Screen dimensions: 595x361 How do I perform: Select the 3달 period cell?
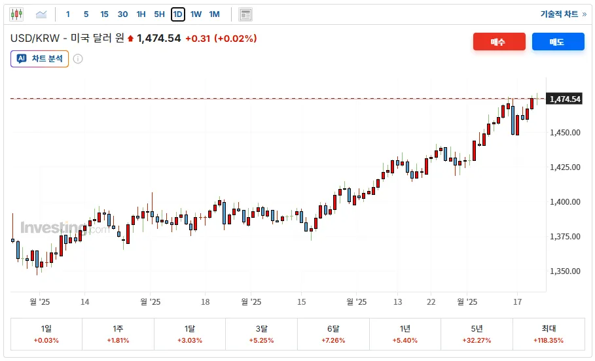click(x=261, y=334)
